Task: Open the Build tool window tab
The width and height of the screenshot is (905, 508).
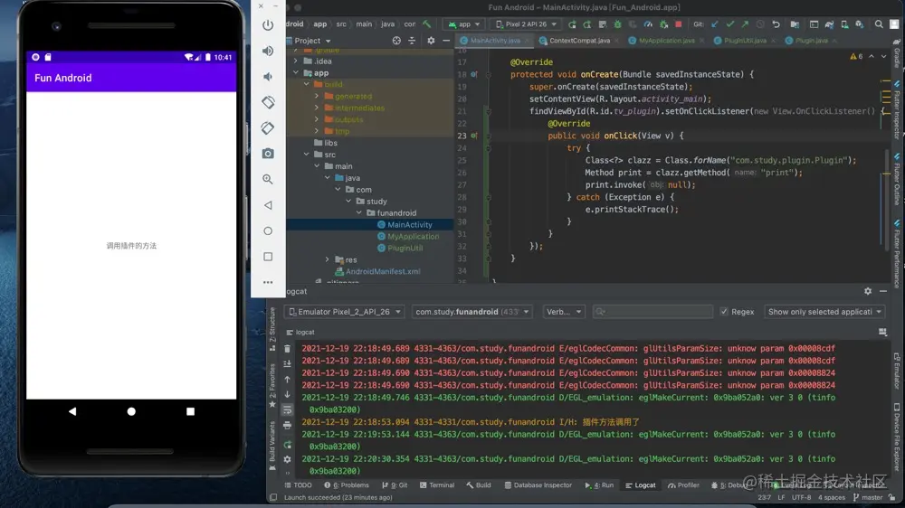Action: (479, 484)
